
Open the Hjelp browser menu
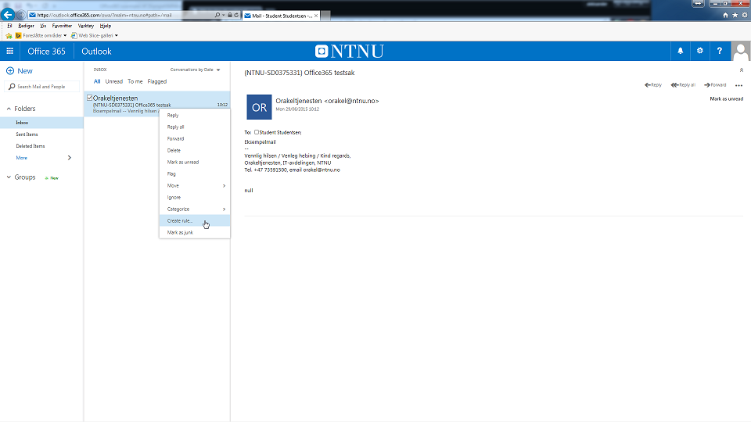coord(106,26)
